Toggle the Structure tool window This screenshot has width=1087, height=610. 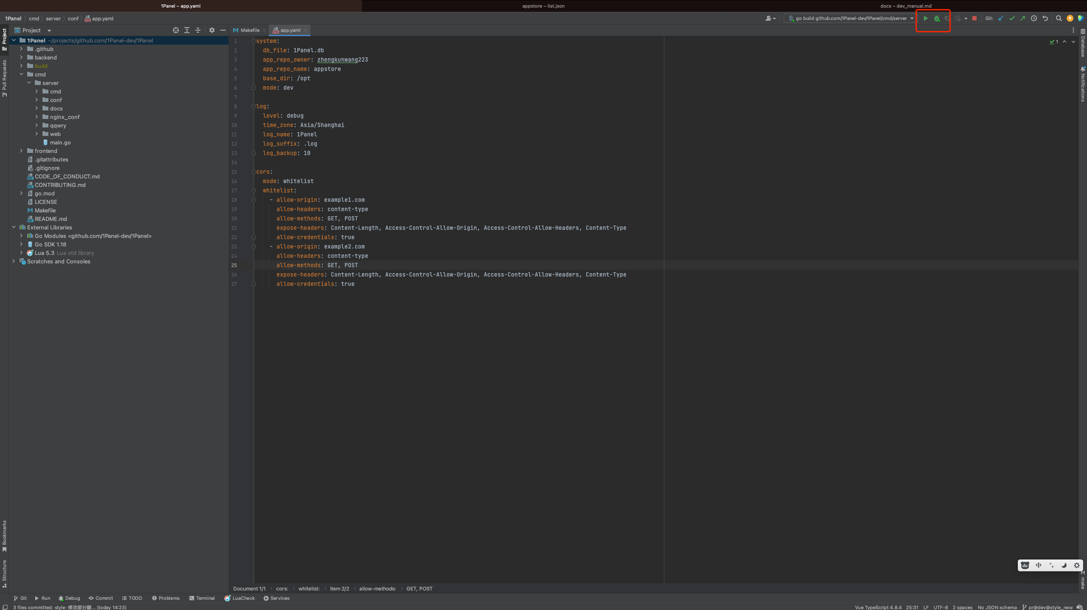(4, 573)
